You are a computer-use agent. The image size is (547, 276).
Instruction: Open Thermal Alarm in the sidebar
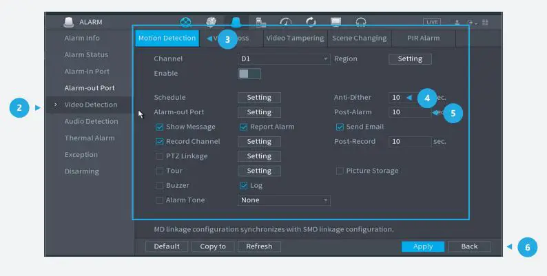tap(90, 138)
